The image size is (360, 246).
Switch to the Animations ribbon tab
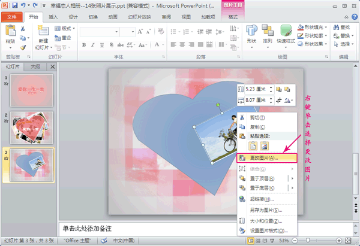[113, 17]
